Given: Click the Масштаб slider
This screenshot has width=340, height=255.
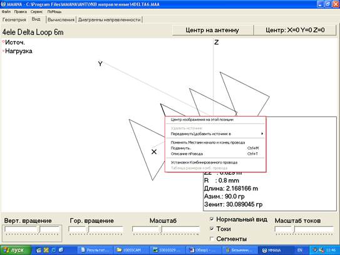Looking at the screenshot, I should 166,231.
